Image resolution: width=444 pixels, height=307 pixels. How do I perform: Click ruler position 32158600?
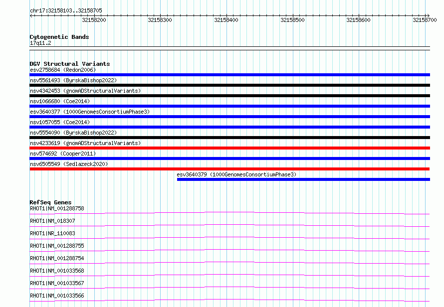(359, 20)
